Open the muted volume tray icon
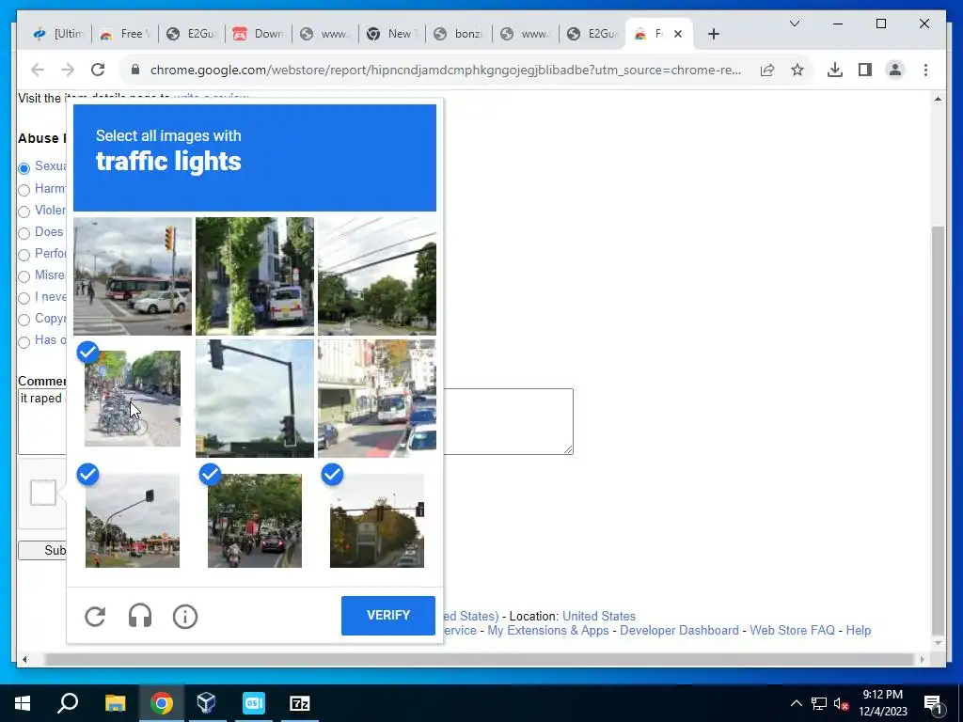 (842, 703)
